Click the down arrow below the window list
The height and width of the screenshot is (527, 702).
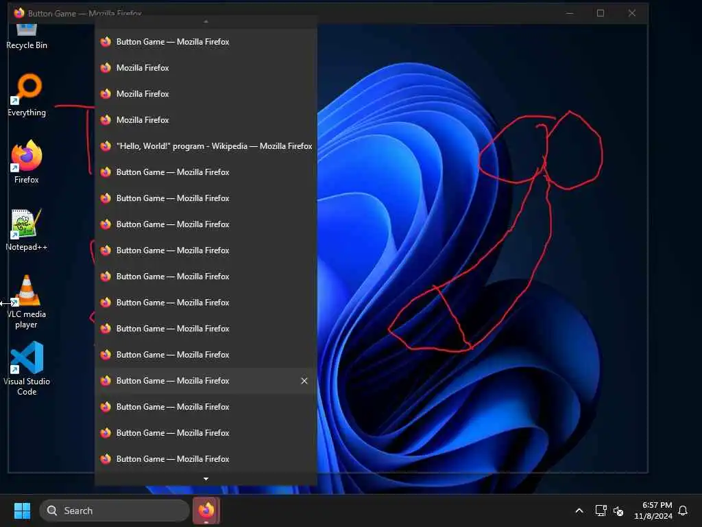[x=206, y=479]
